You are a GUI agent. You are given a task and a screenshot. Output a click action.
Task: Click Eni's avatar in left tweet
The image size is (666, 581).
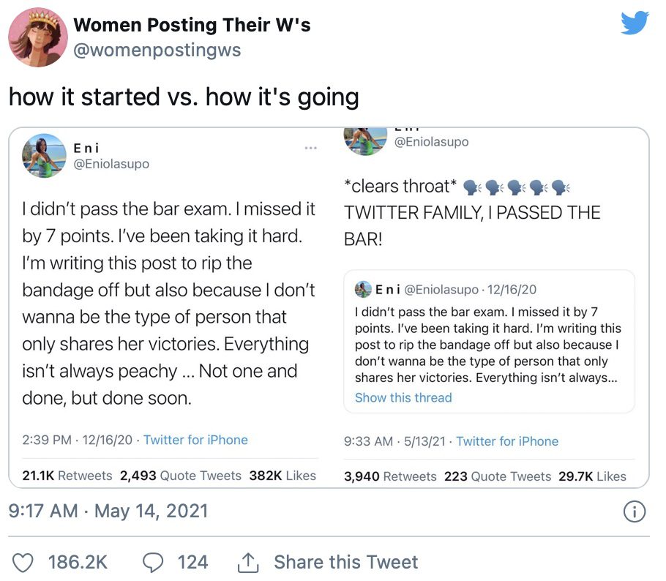(x=44, y=156)
